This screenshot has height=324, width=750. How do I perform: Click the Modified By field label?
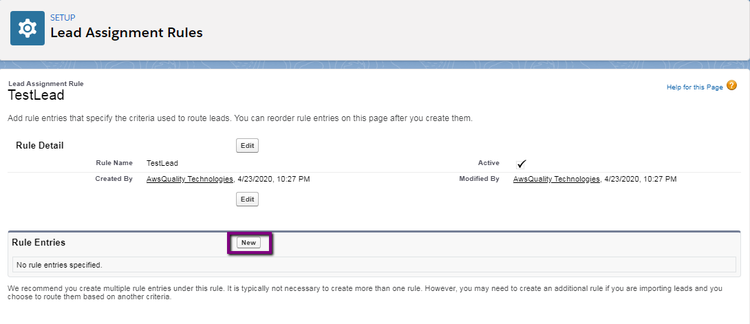pos(479,179)
